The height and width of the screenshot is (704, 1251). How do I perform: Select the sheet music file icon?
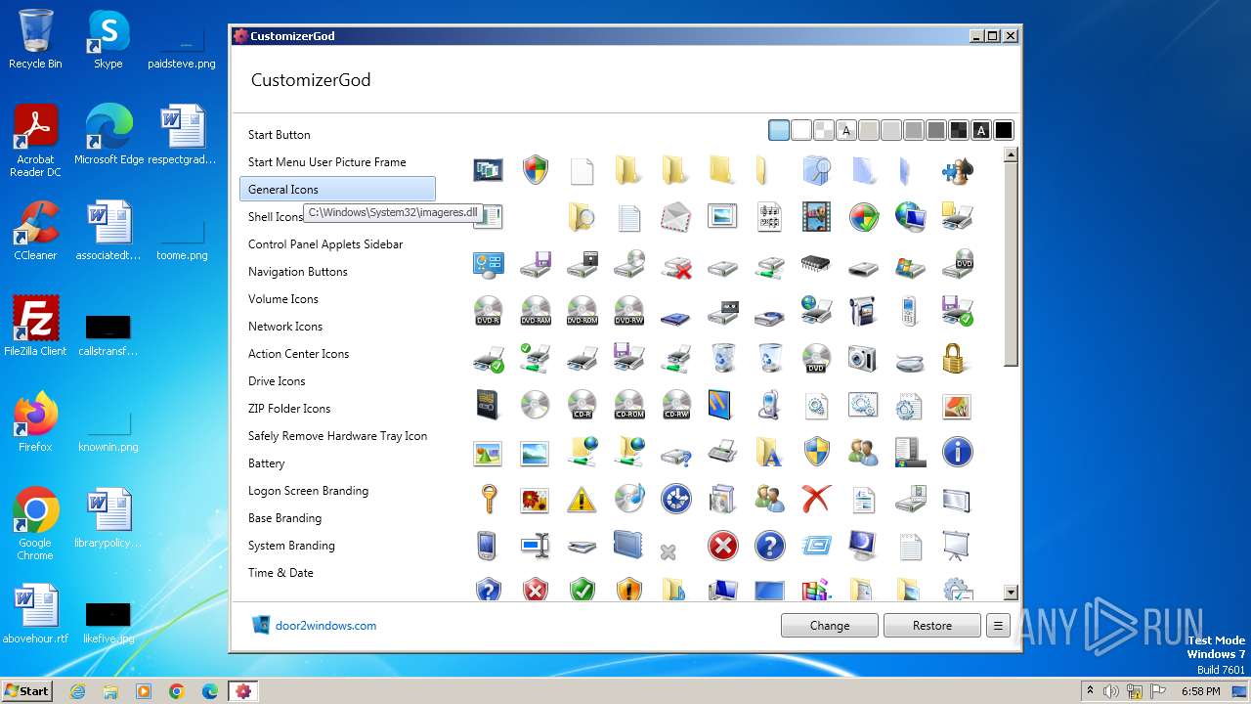point(769,217)
